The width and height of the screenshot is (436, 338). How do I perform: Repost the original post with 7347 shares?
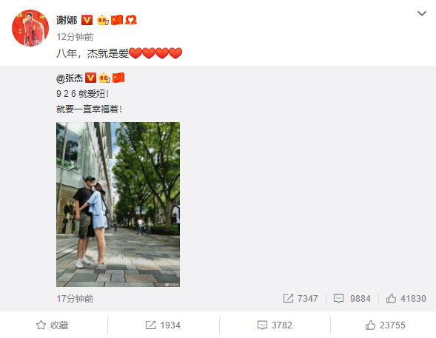301,299
